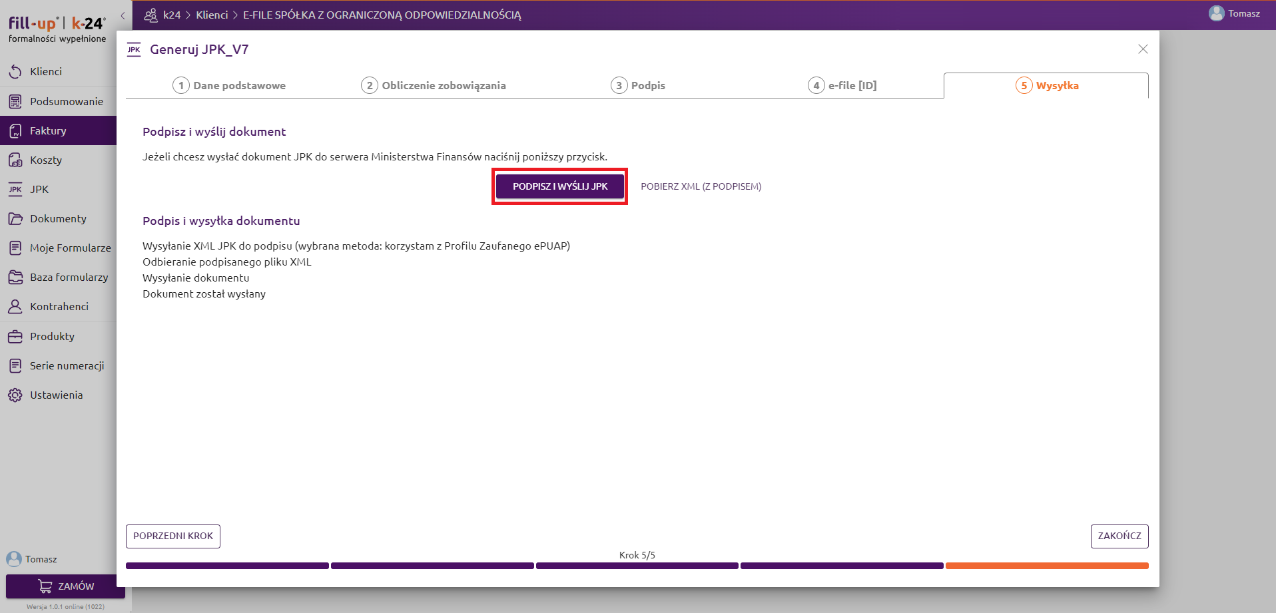Screen dimensions: 1276x613
Task: Collapse the sidebar with the chevron arrow
Action: pyautogui.click(x=123, y=15)
